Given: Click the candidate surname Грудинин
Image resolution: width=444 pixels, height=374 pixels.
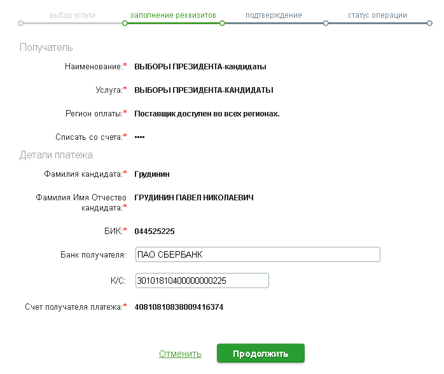Looking at the screenshot, I should click(152, 174).
